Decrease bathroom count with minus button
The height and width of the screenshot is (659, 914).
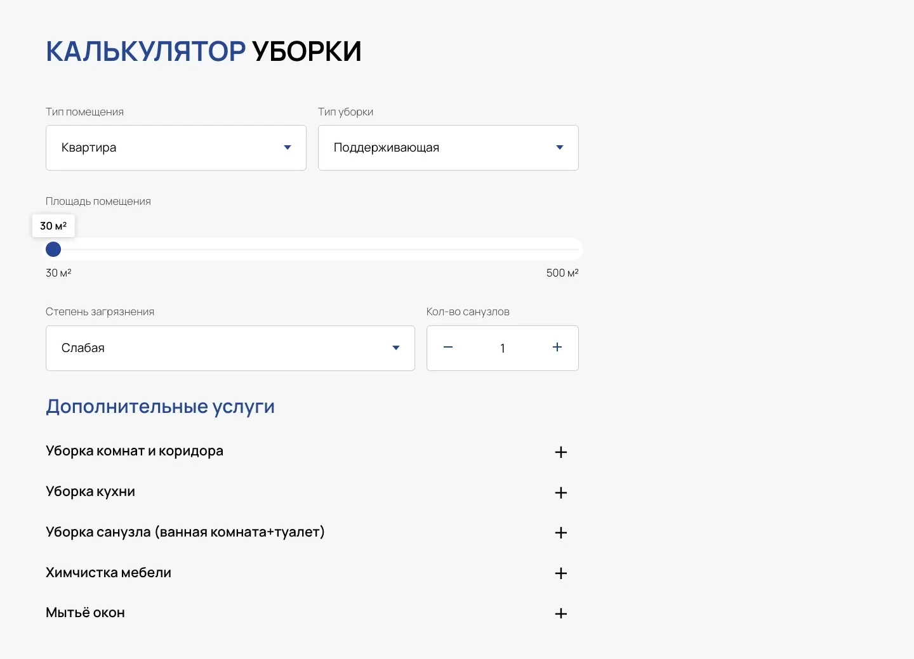pos(448,347)
